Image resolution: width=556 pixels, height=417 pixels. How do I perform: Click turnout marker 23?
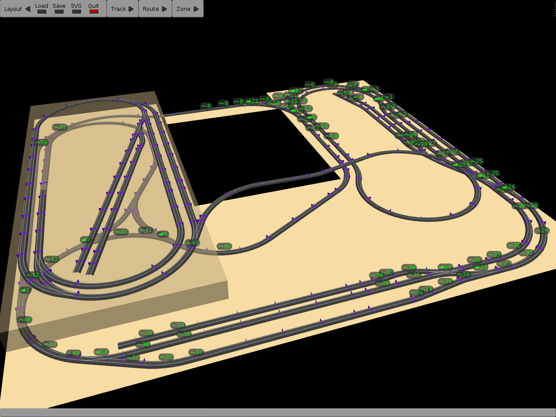click(481, 267)
